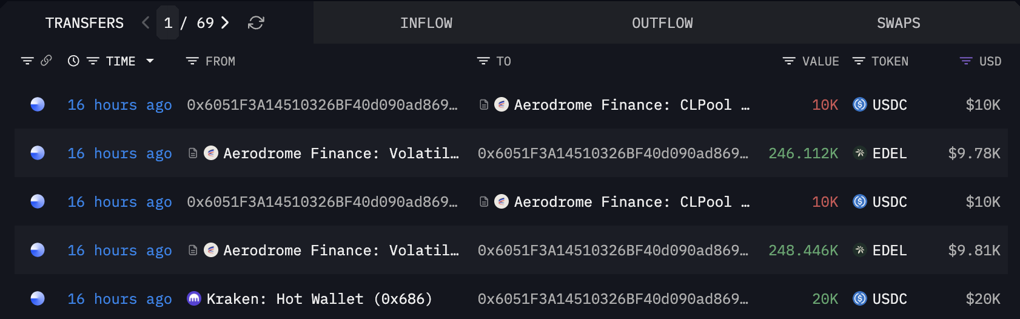
Task: Switch to the INFLOW tab
Action: click(x=426, y=23)
